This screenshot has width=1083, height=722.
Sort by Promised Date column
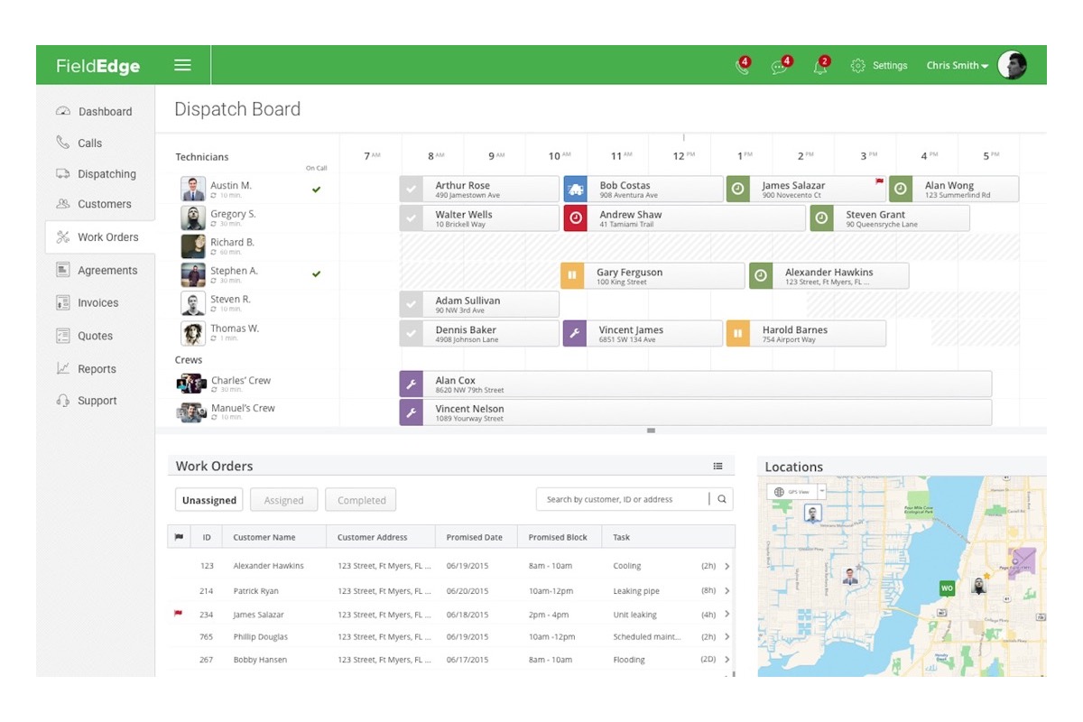[x=475, y=537]
